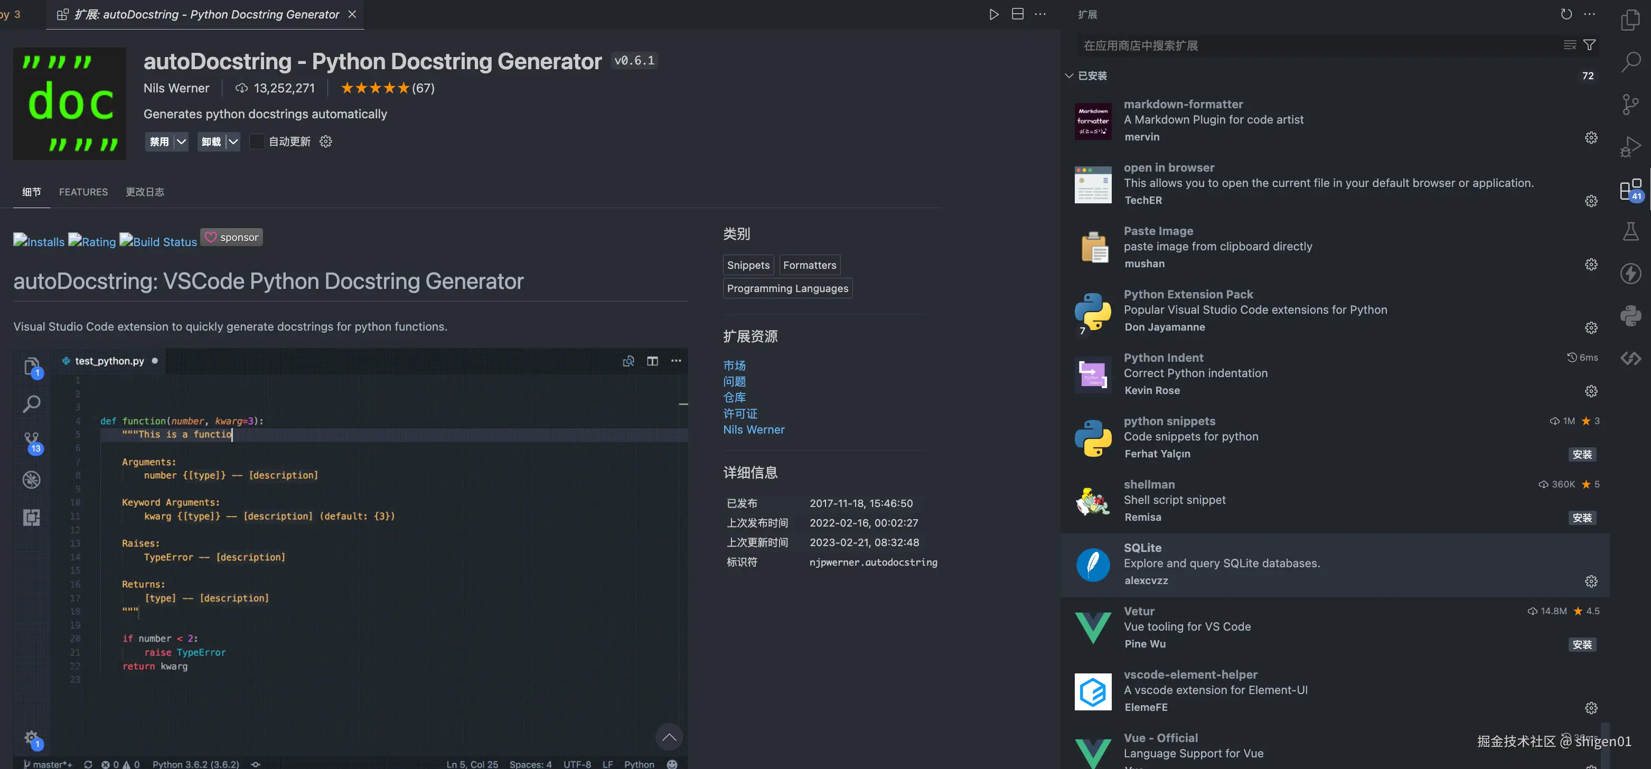This screenshot has height=769, width=1651.
Task: Open the dropdown arrow next to 禁用
Action: pos(182,141)
